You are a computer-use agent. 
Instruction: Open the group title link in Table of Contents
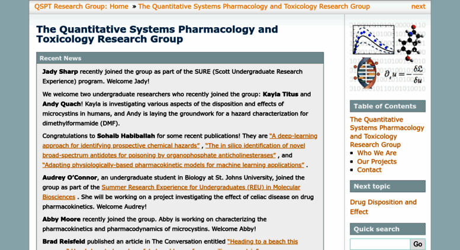point(387,132)
